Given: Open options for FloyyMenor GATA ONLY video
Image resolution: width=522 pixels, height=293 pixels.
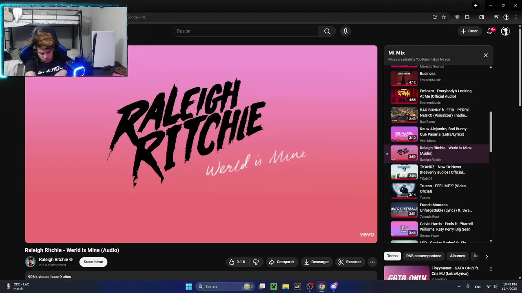Looking at the screenshot, I should [x=491, y=269].
